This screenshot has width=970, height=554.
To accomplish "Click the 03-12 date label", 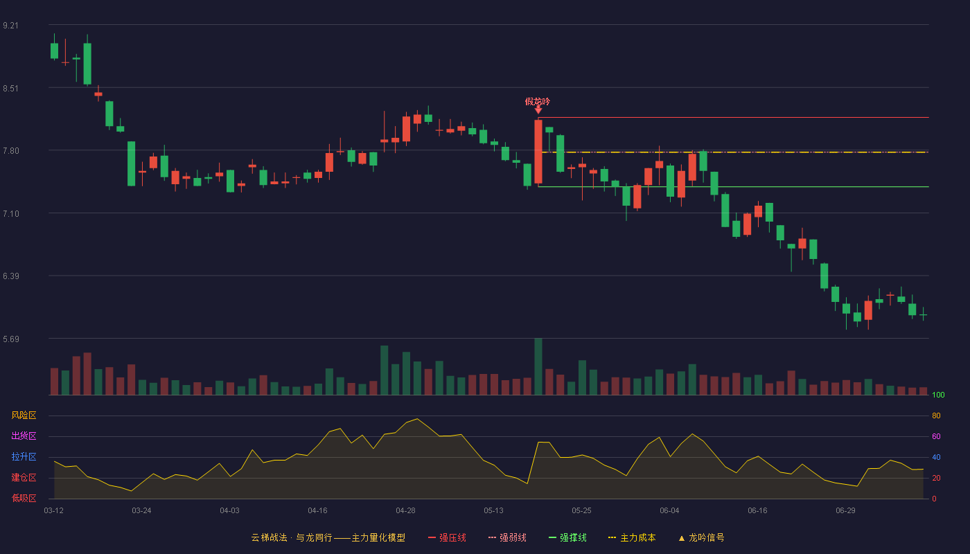I will click(53, 510).
